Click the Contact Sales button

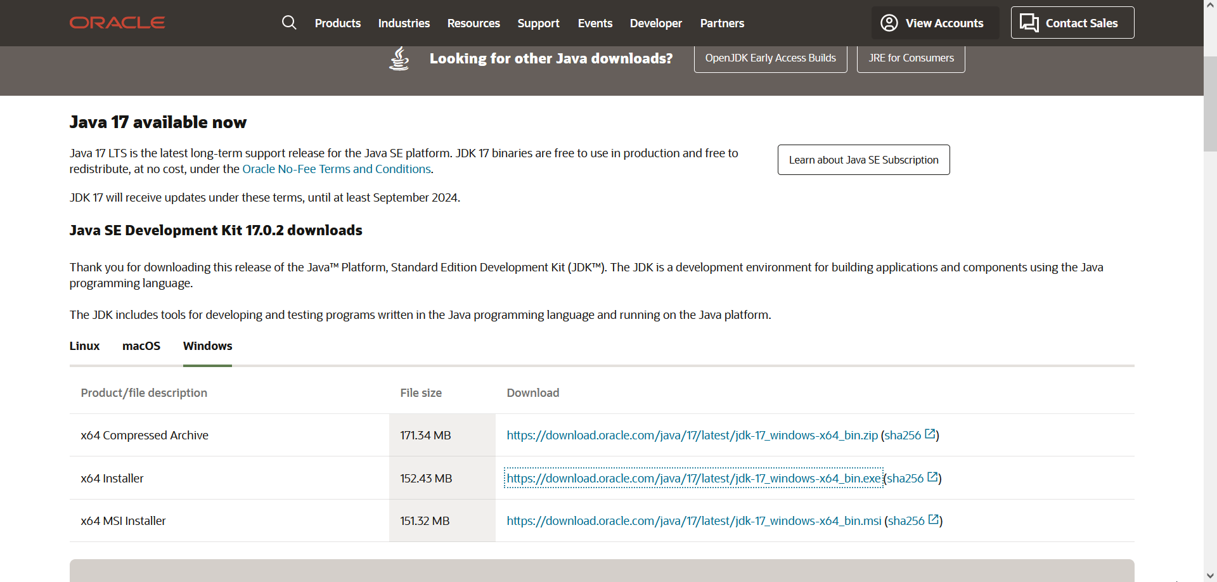pyautogui.click(x=1072, y=23)
